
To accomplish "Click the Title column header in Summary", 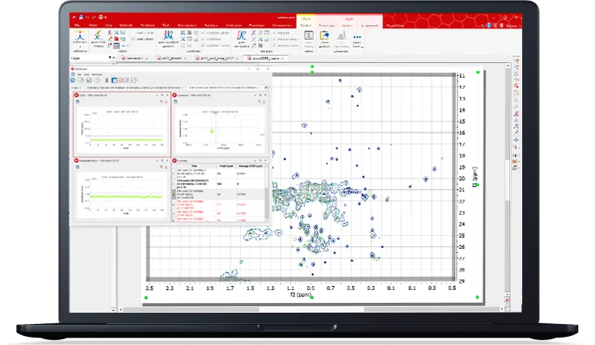I will 194,166.
